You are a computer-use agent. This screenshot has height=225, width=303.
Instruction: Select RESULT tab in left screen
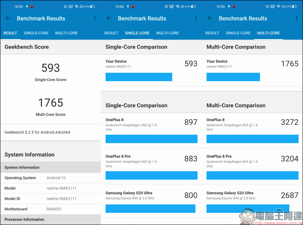pos(10,33)
